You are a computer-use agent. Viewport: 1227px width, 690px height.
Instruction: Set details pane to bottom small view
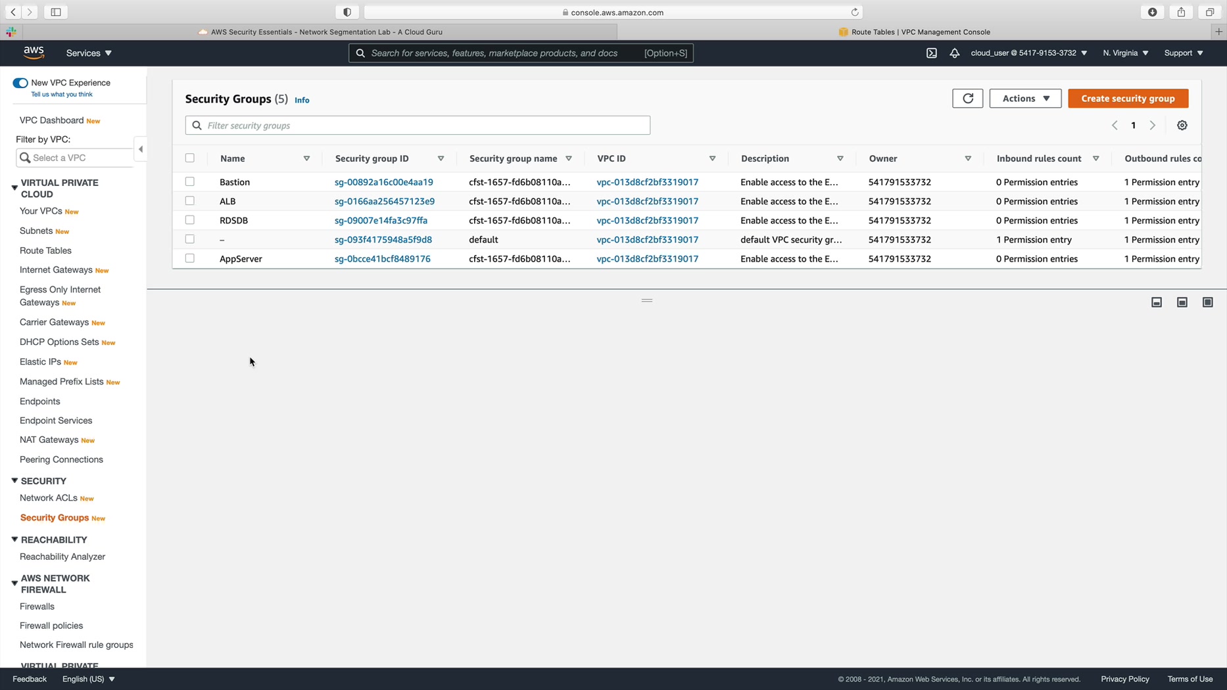[x=1157, y=302]
